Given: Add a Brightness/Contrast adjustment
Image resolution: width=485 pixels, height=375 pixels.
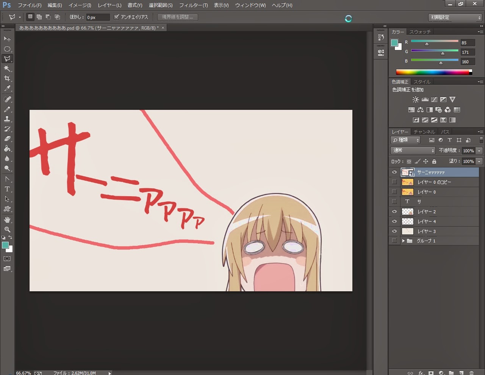Looking at the screenshot, I should [x=416, y=100].
